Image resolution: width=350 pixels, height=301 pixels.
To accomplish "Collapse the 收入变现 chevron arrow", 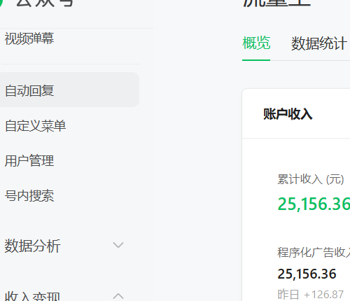I will click(118, 296).
